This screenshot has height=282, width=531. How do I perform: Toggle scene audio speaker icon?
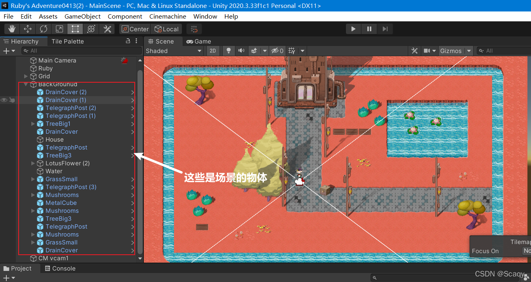(x=241, y=51)
